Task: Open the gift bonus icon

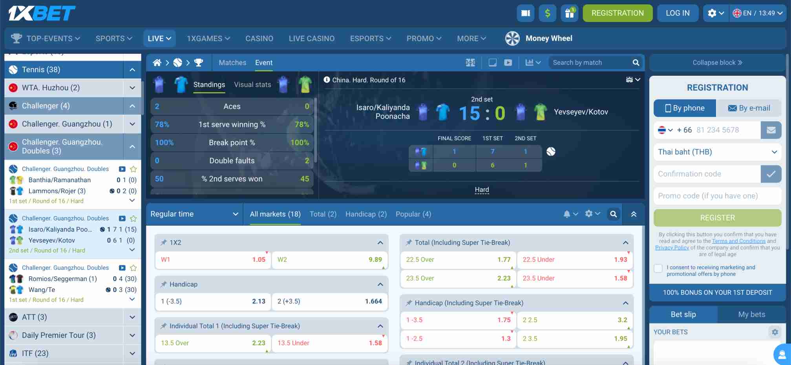Action: point(570,13)
